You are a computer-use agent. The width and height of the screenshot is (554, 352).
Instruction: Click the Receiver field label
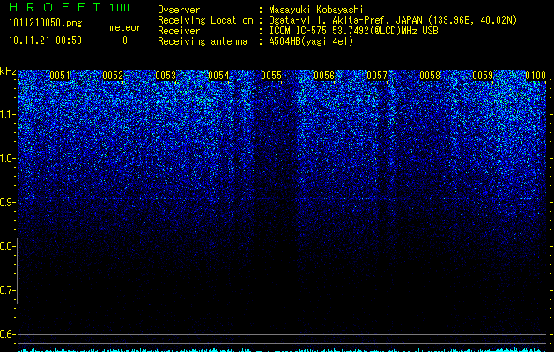pos(179,31)
